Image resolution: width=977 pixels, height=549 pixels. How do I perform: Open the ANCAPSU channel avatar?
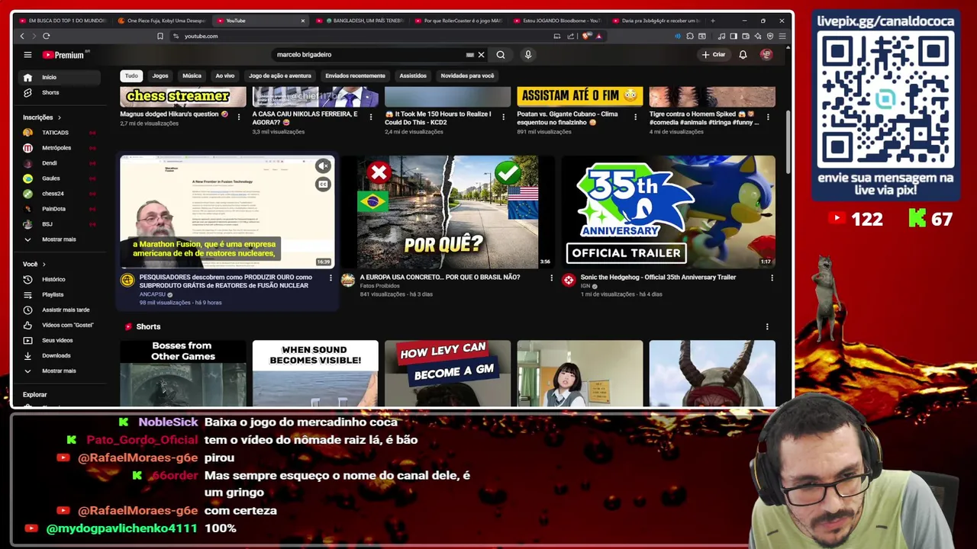[127, 281]
